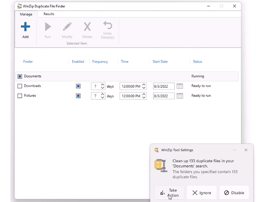Click the Add plus icon
The width and height of the screenshot is (265, 202).
tap(25, 27)
